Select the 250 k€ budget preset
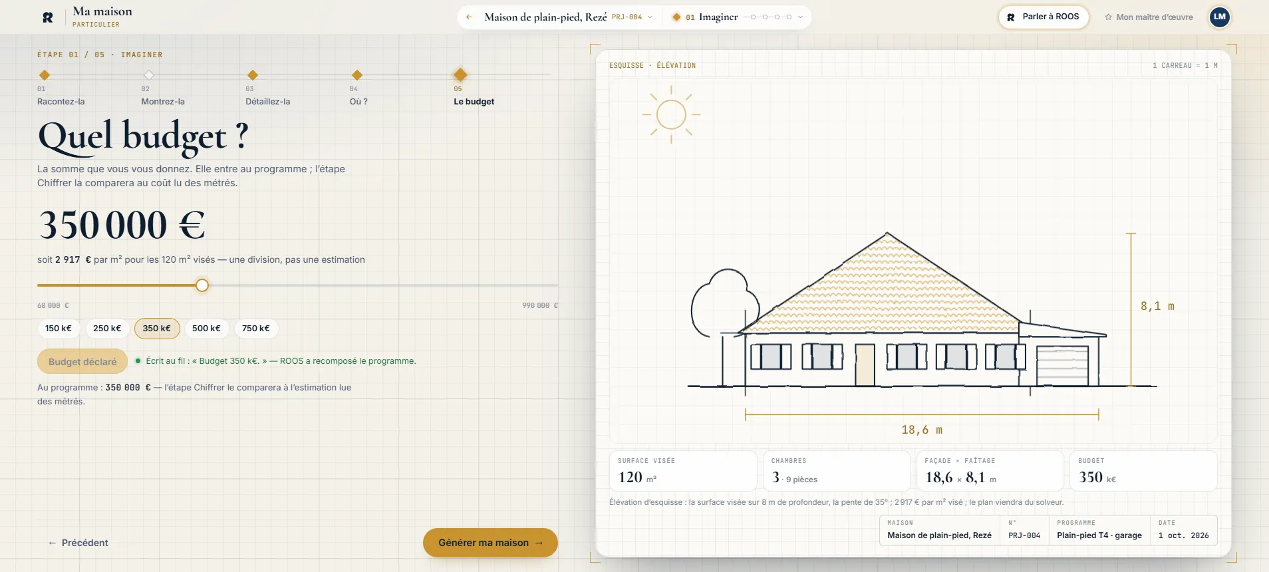The image size is (1269, 572). pos(107,329)
